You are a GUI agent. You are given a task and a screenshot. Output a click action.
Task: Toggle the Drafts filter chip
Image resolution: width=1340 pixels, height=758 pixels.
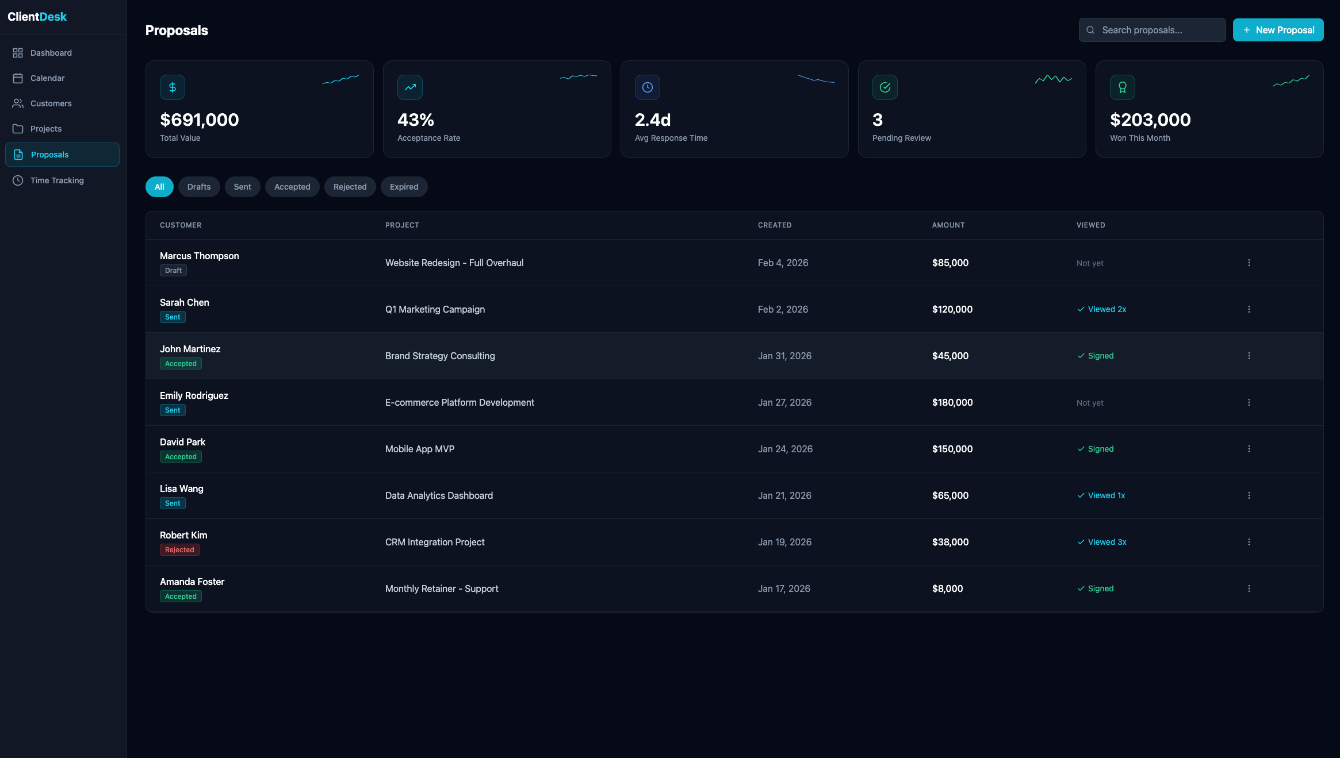click(x=199, y=186)
